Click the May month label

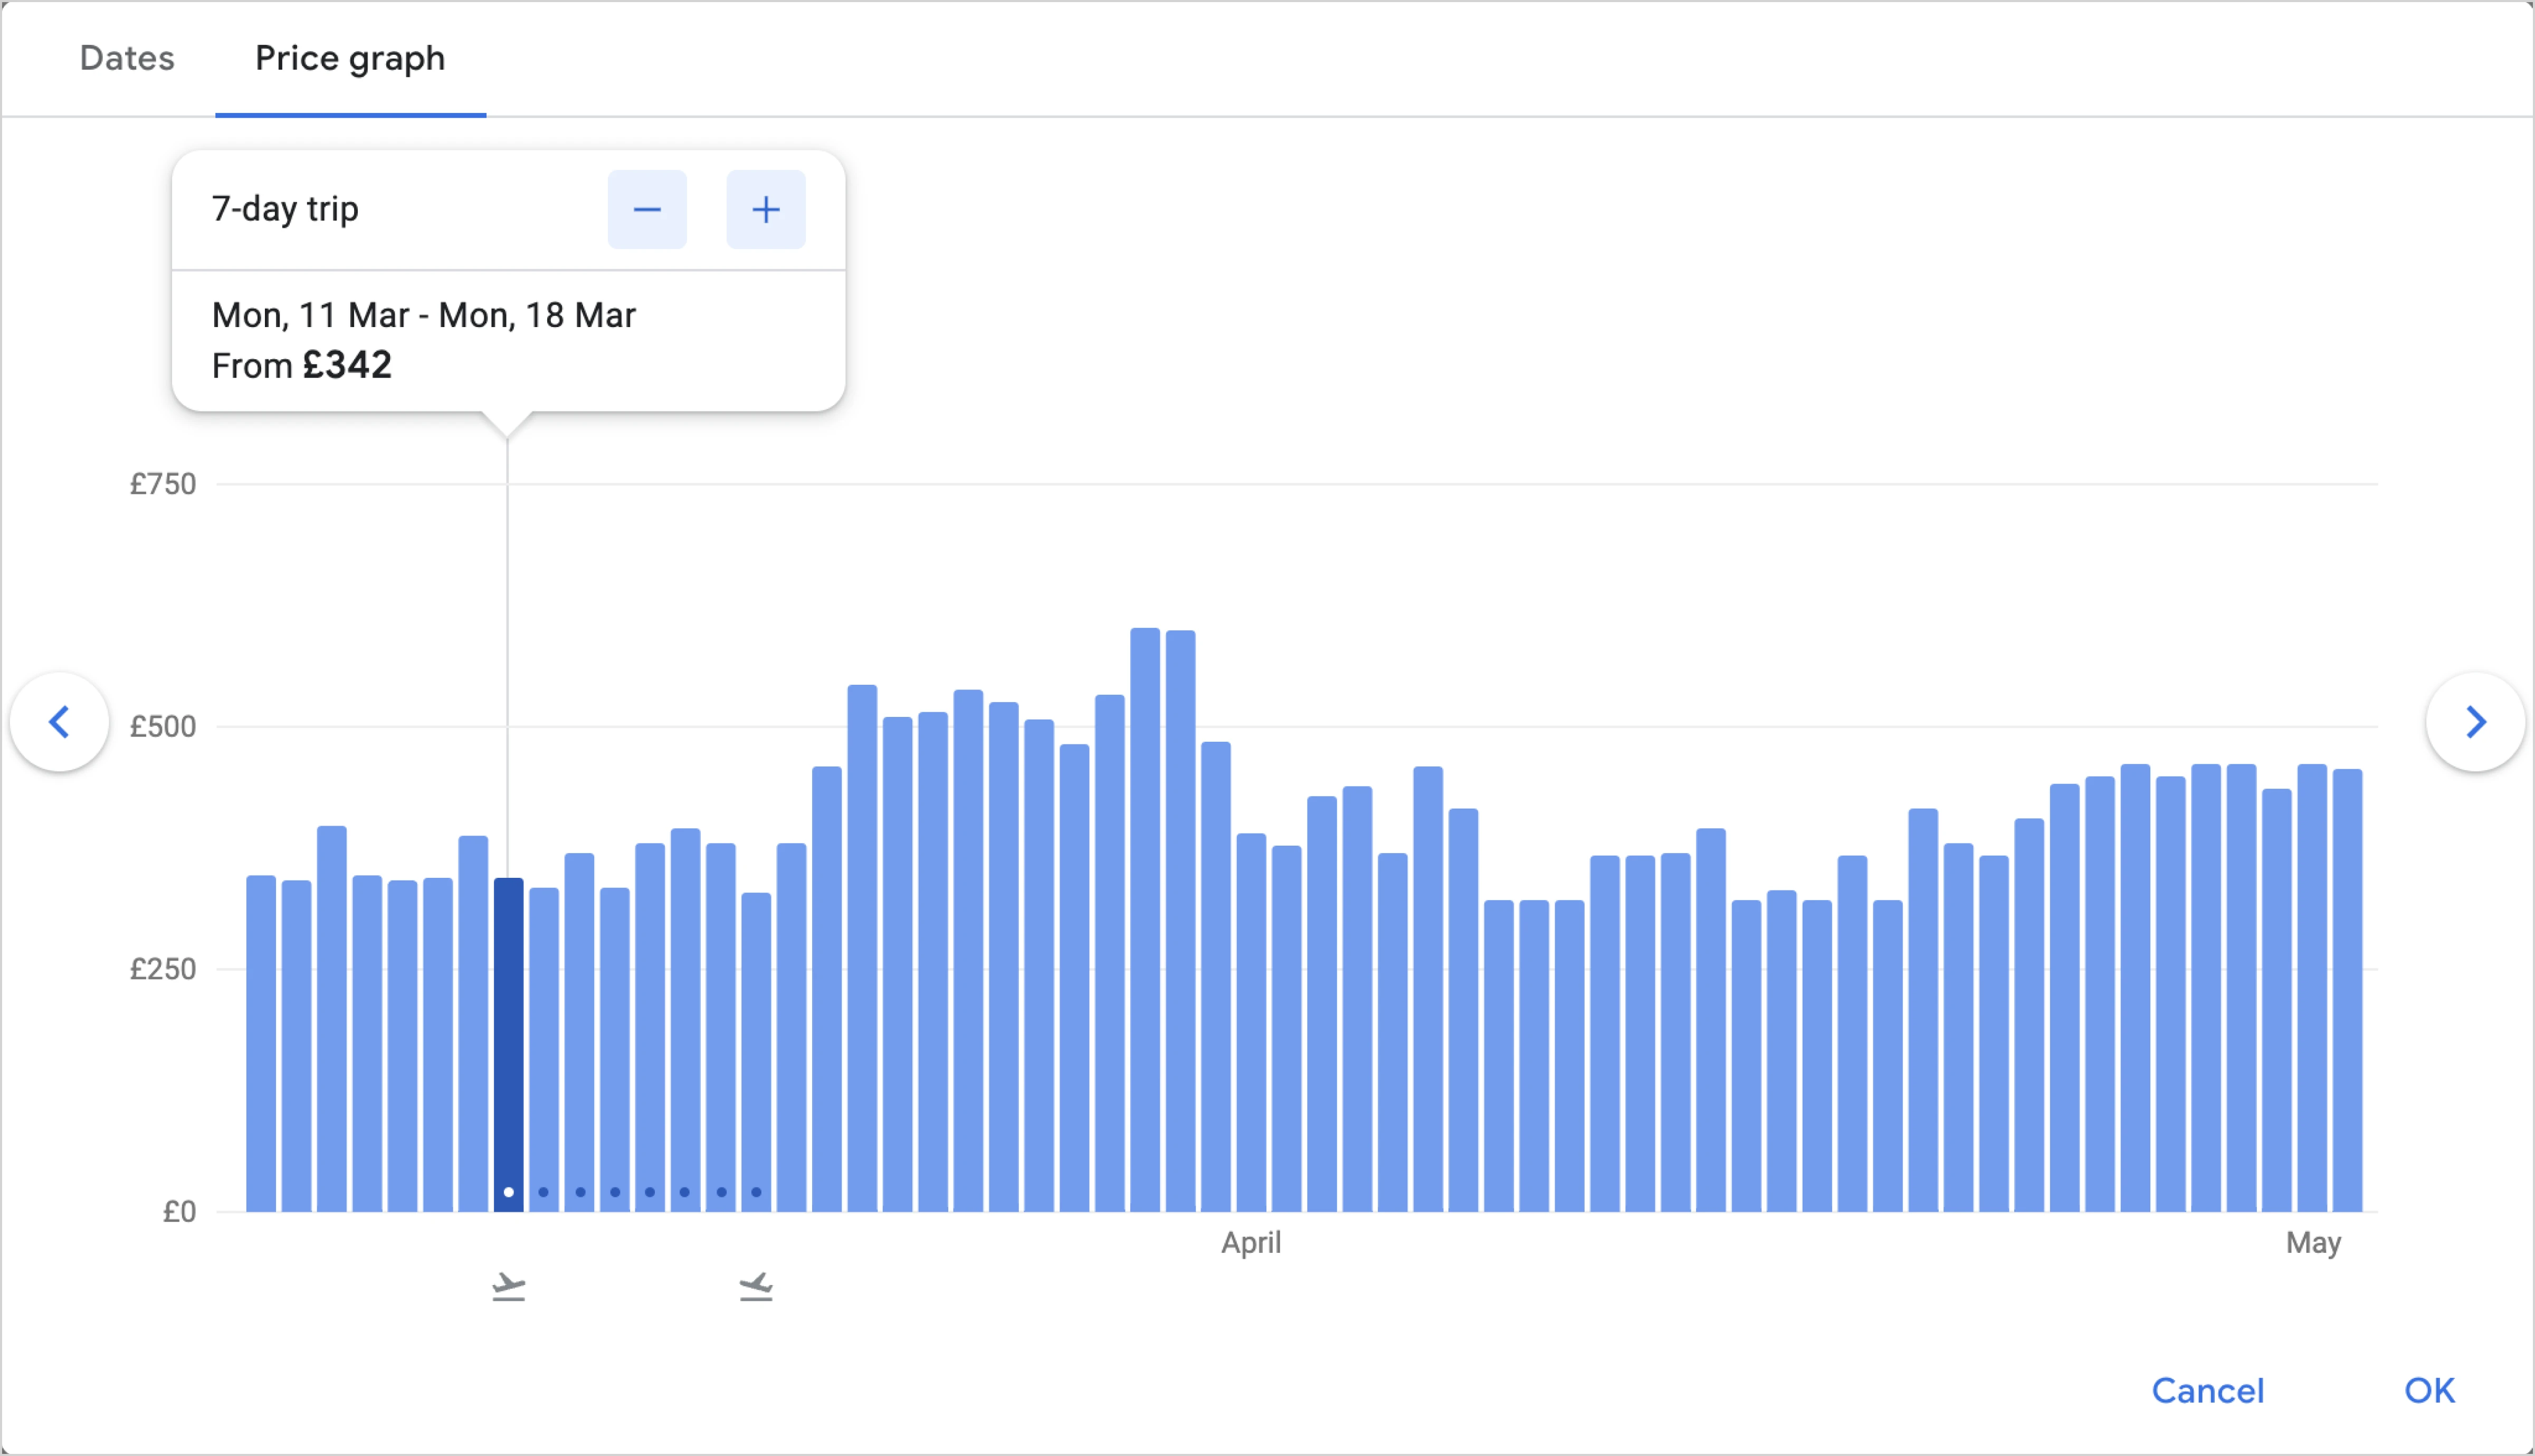point(2313,1242)
